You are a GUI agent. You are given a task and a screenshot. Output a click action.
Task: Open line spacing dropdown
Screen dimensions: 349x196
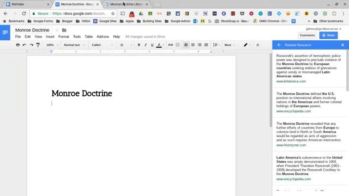[x=216, y=45]
